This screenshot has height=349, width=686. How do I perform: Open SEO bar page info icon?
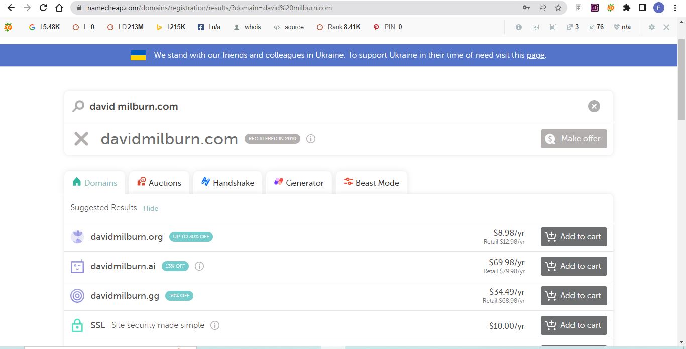519,27
